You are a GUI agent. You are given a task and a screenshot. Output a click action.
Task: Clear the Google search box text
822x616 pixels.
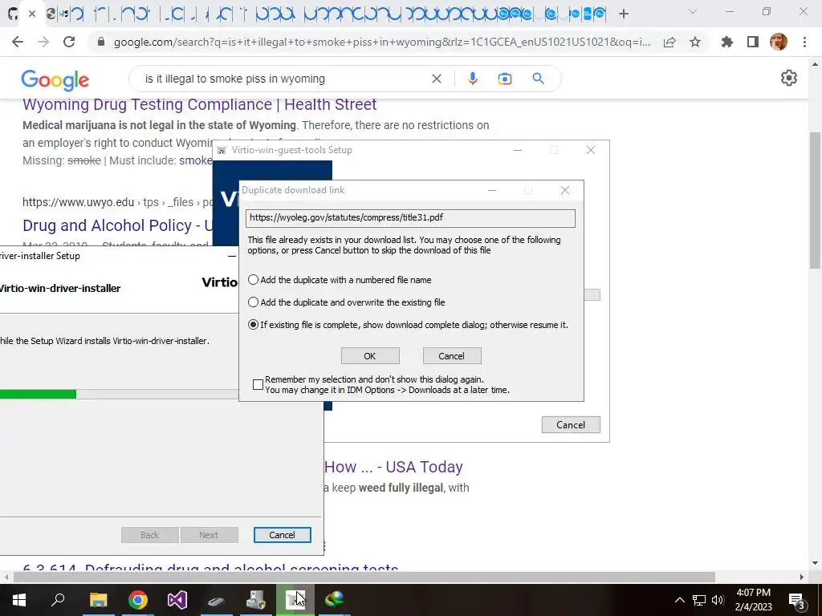(436, 79)
